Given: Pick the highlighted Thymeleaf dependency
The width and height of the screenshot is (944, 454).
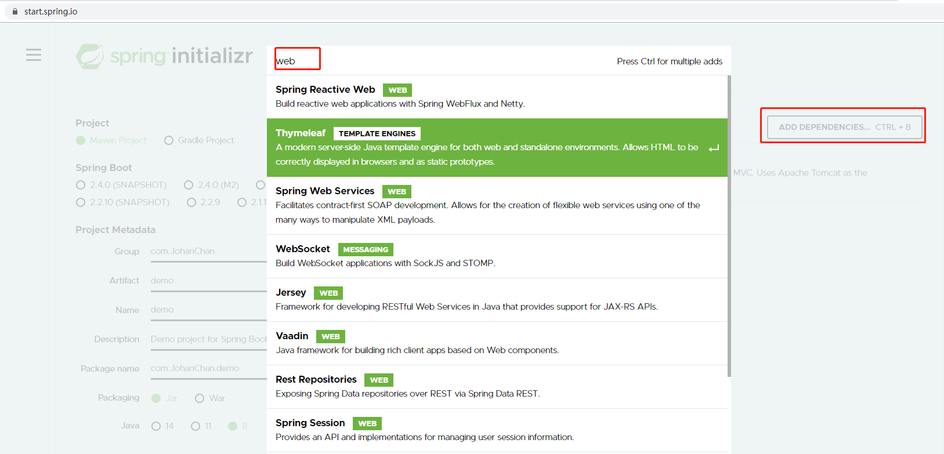Looking at the screenshot, I should [497, 148].
